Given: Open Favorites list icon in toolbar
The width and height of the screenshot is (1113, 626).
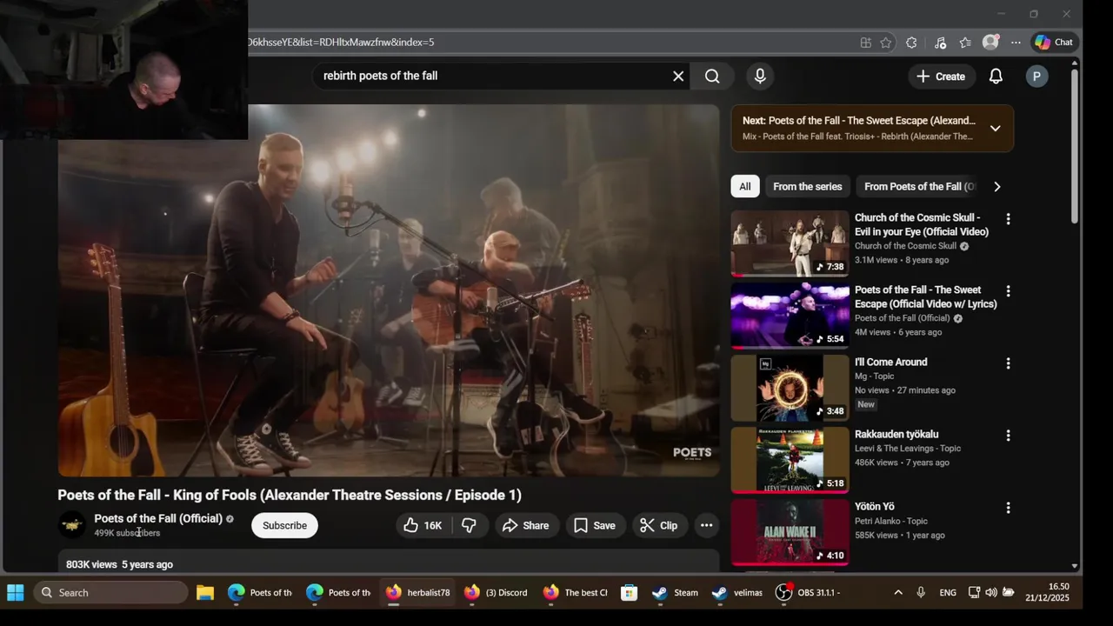Looking at the screenshot, I should pyautogui.click(x=965, y=43).
